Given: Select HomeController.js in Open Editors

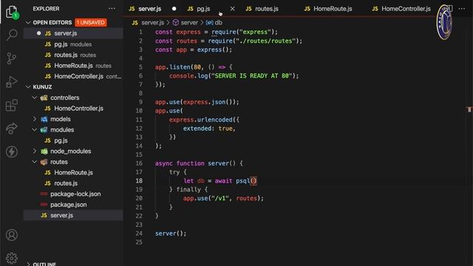Looking at the screenshot, I should (x=73, y=76).
